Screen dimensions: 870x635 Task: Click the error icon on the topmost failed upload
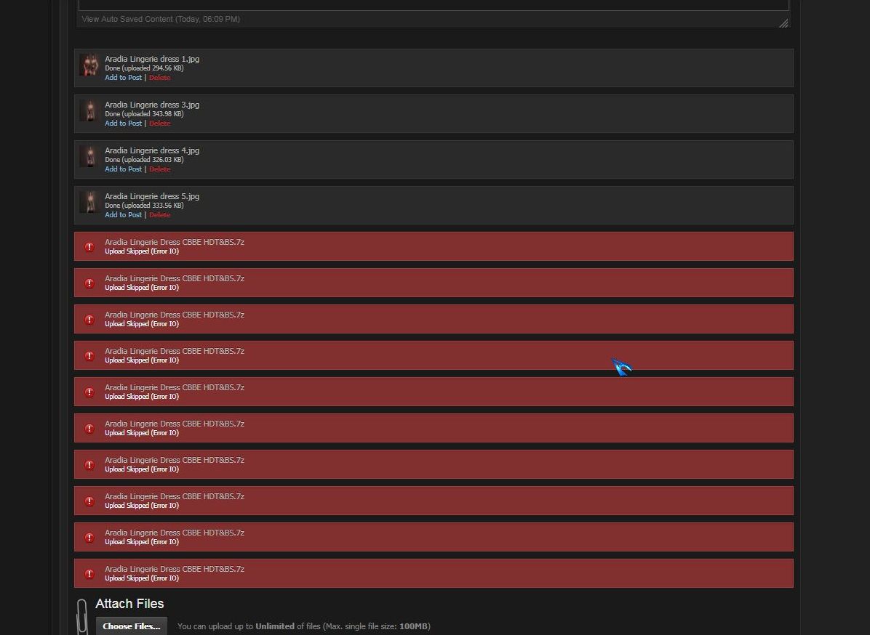[89, 247]
